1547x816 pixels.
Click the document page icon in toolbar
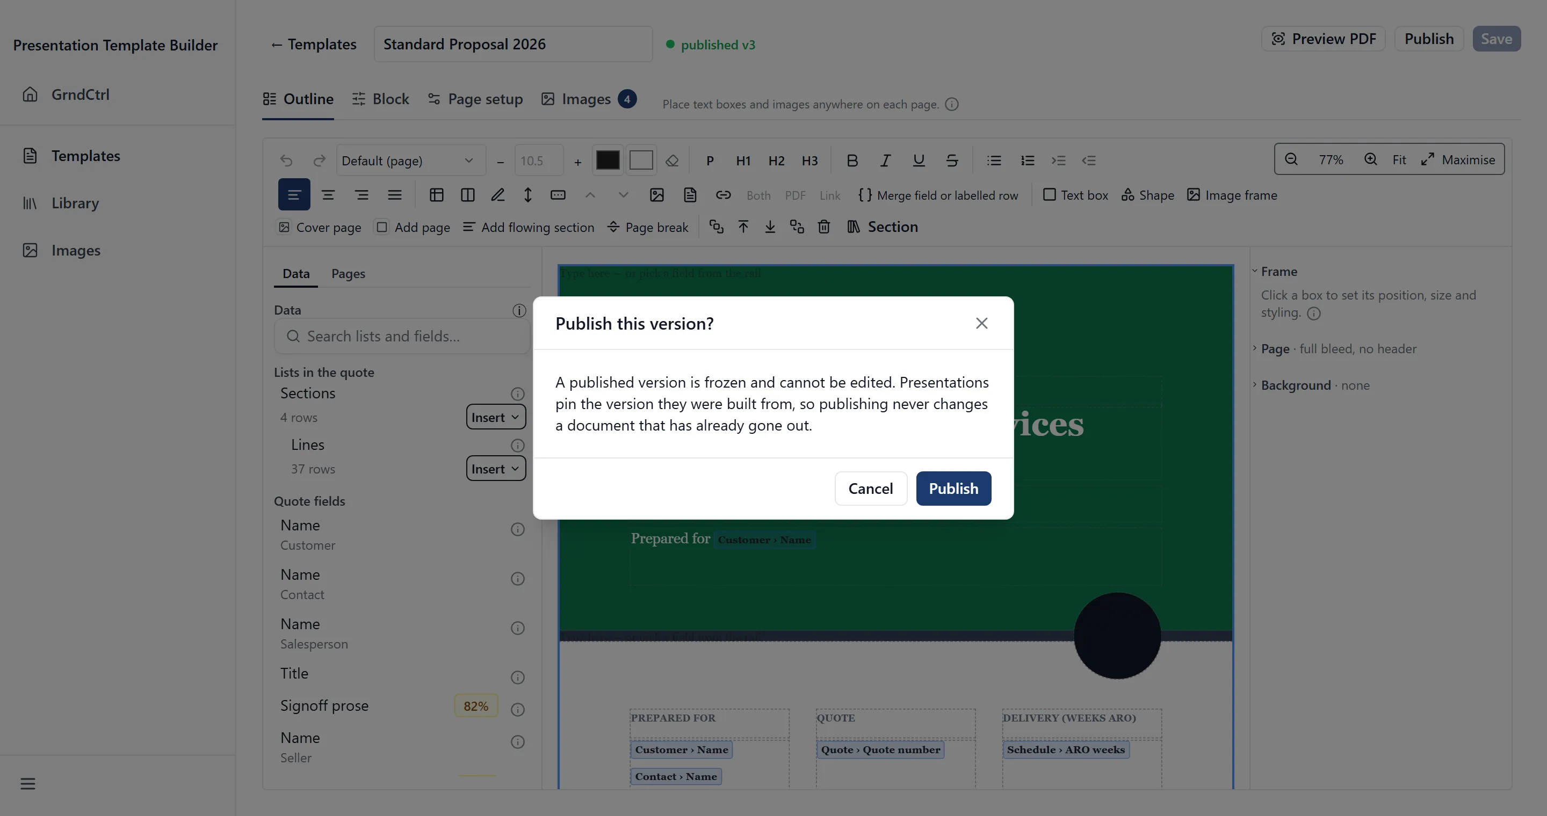click(690, 194)
